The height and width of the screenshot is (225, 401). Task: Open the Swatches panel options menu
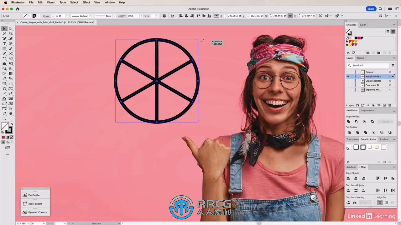394,25
